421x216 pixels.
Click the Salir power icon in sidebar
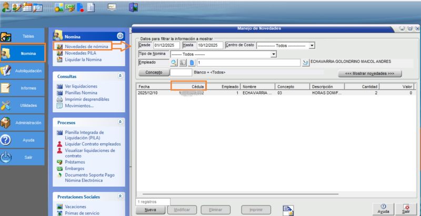7,157
